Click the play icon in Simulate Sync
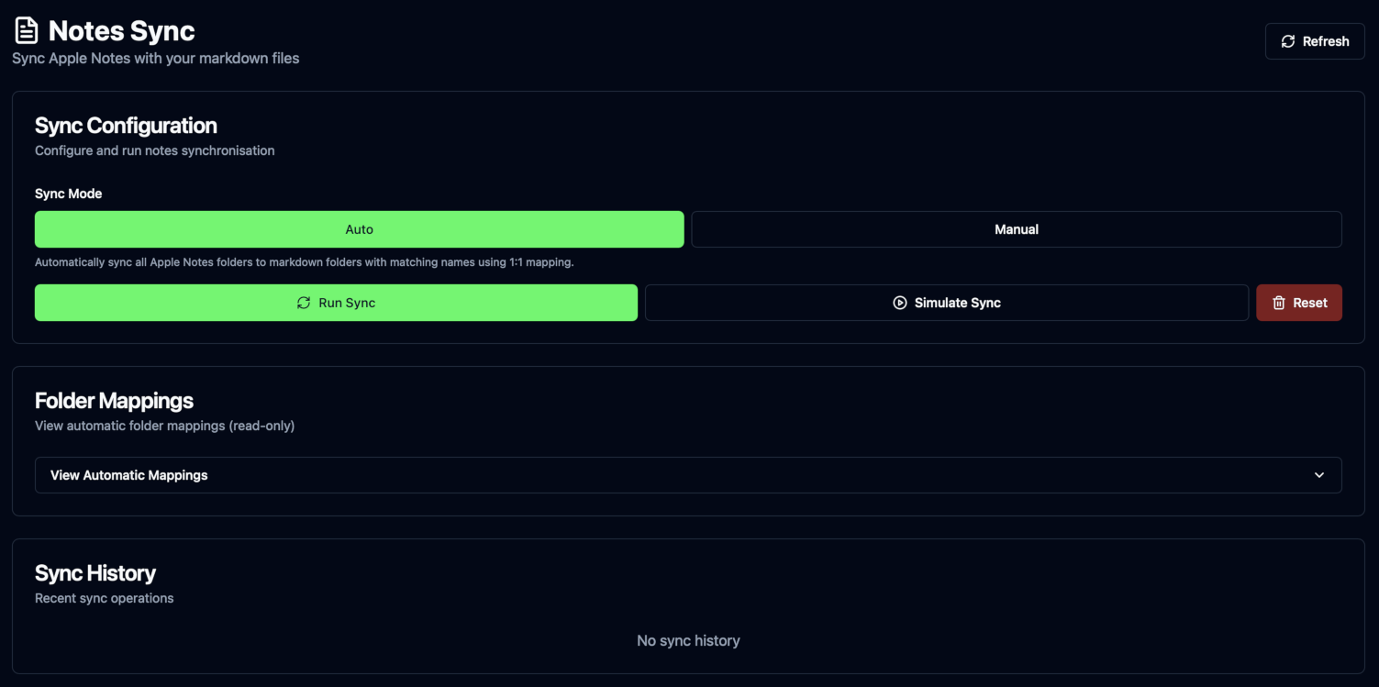The width and height of the screenshot is (1379, 687). (x=899, y=302)
